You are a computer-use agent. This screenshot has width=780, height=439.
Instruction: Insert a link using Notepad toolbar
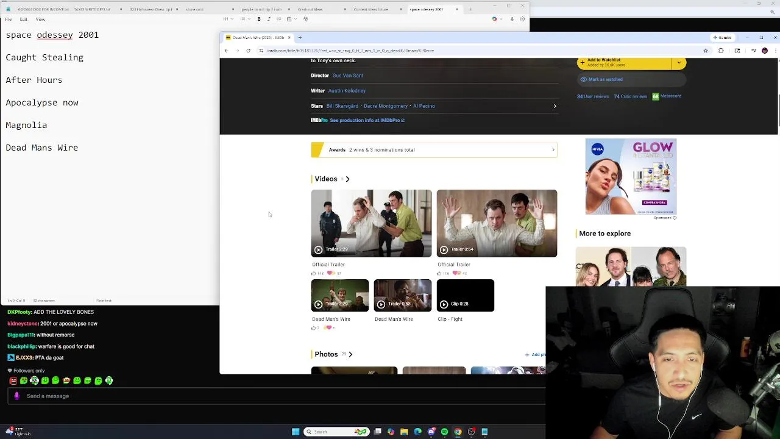(x=278, y=19)
